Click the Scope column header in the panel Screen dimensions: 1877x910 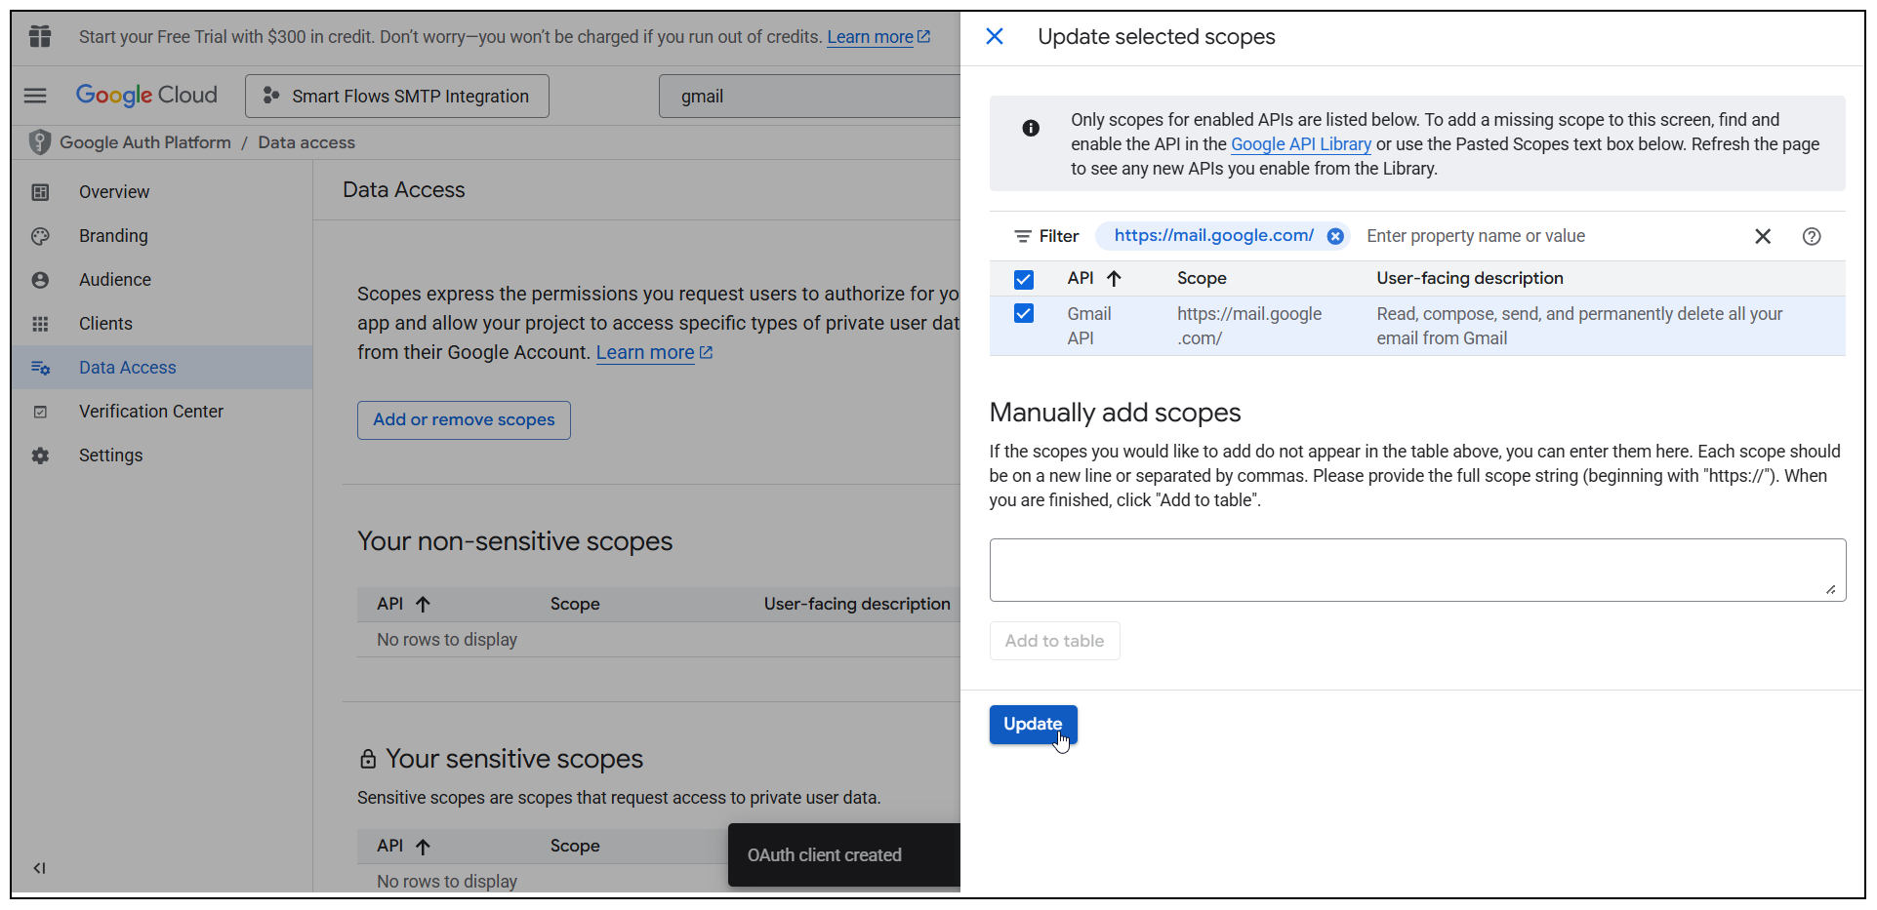[1202, 278]
